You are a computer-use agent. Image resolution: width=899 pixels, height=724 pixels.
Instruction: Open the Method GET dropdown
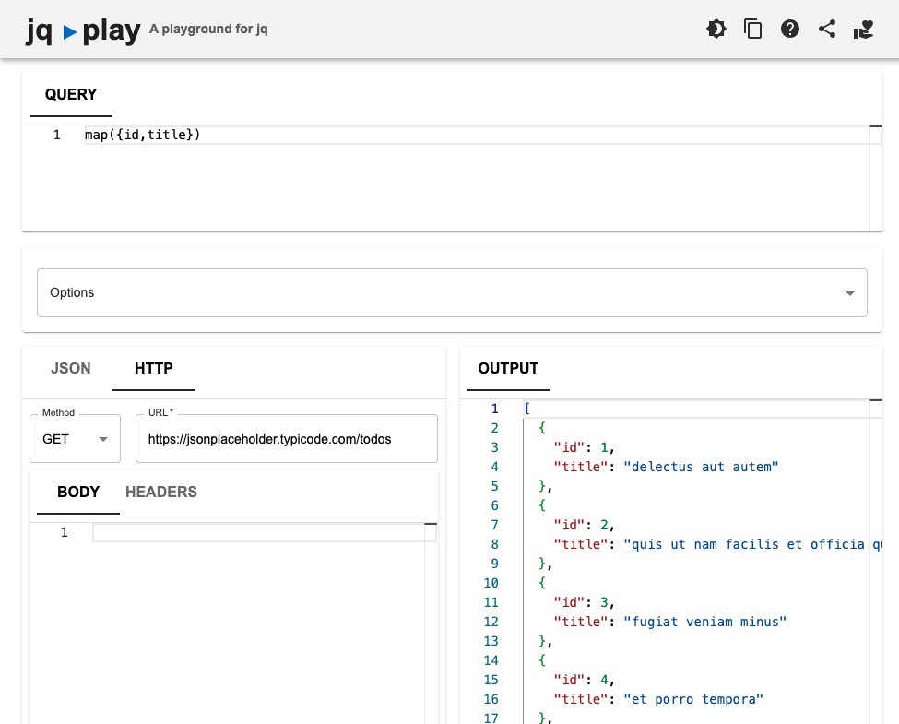click(x=75, y=439)
